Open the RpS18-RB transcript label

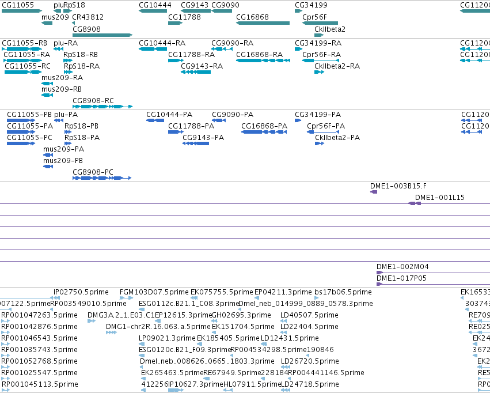click(x=81, y=54)
